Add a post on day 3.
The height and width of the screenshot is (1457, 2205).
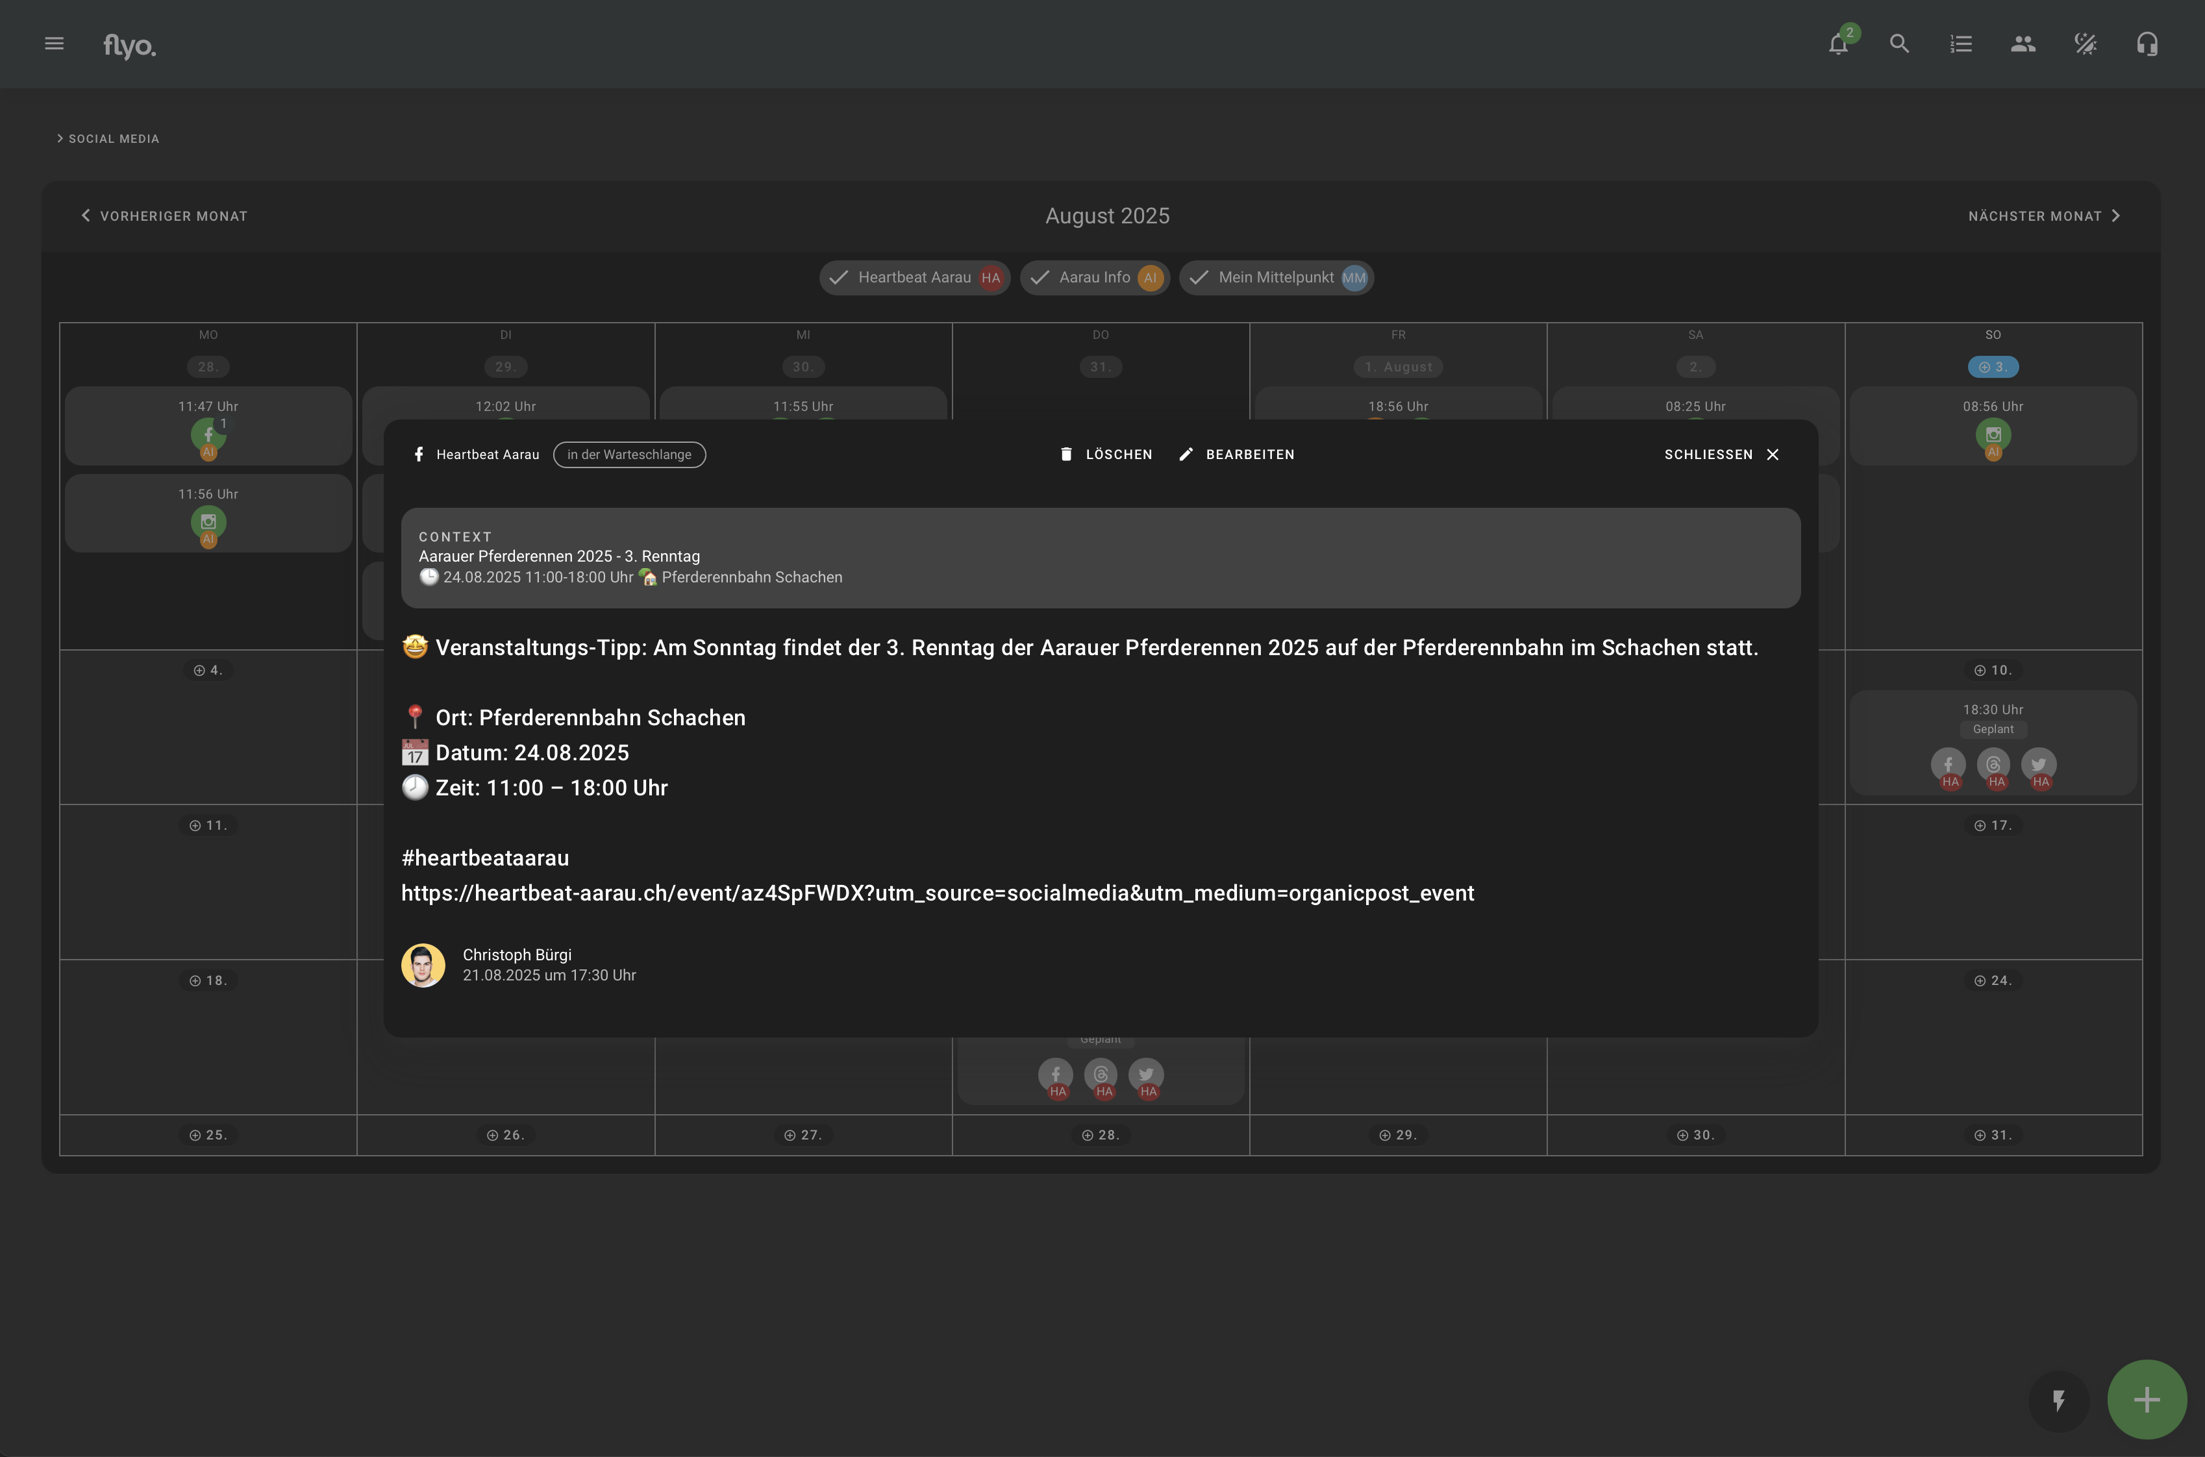pyautogui.click(x=1993, y=367)
